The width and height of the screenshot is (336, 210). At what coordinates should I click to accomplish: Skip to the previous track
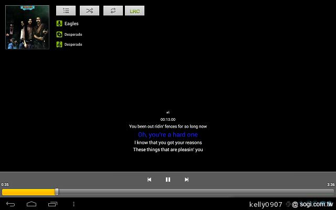click(149, 180)
